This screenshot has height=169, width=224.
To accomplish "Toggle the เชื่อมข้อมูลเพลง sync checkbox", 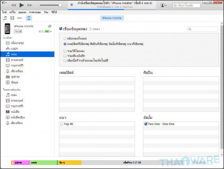I will click(61, 29).
